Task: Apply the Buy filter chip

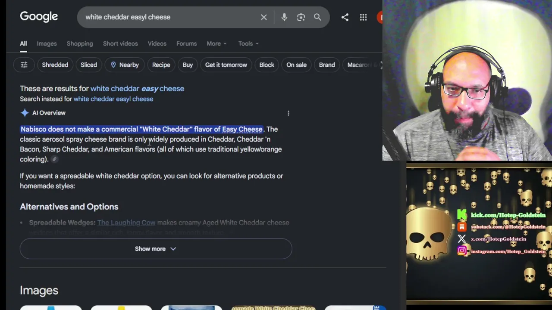Action: point(188,65)
